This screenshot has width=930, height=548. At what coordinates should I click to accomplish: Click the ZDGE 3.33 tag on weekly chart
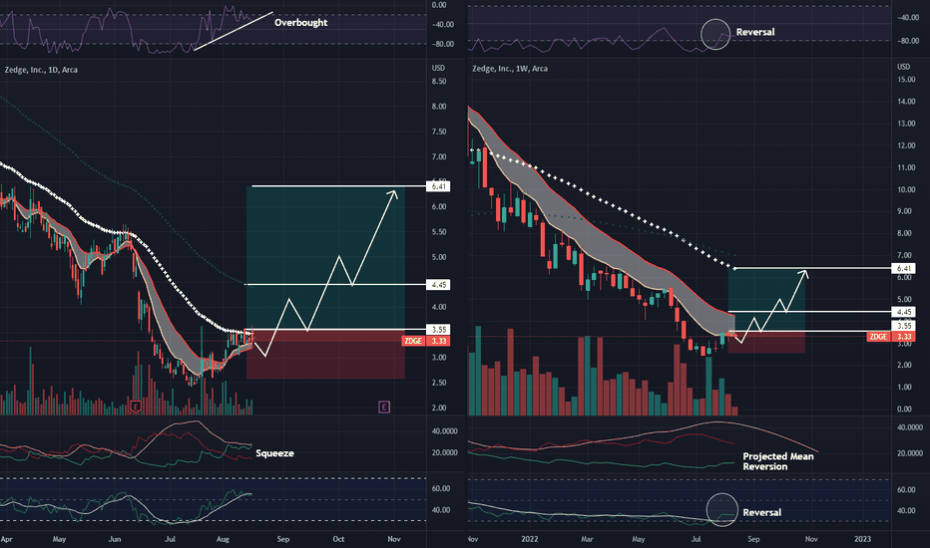891,337
